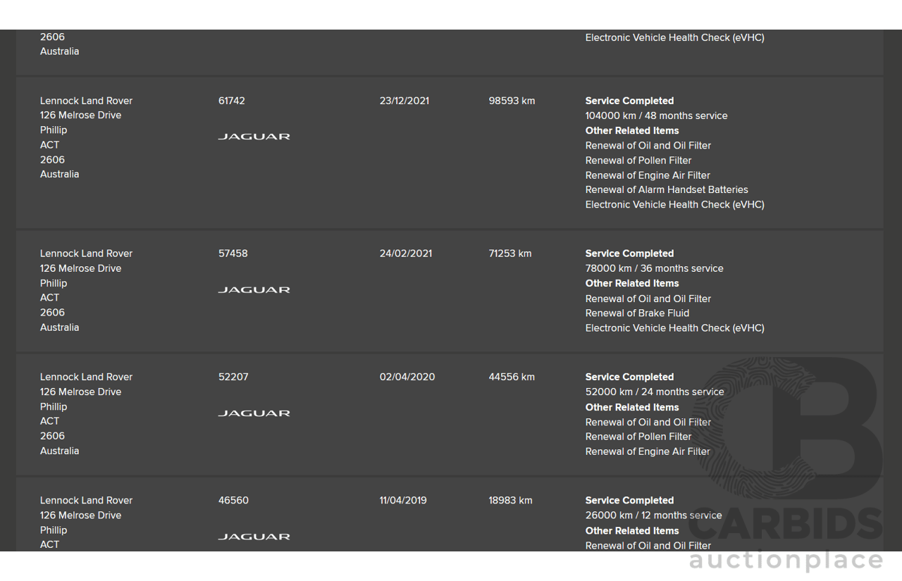Click 'Service Completed' heading in the 23/12/2021 row
902x581 pixels.
pos(629,101)
